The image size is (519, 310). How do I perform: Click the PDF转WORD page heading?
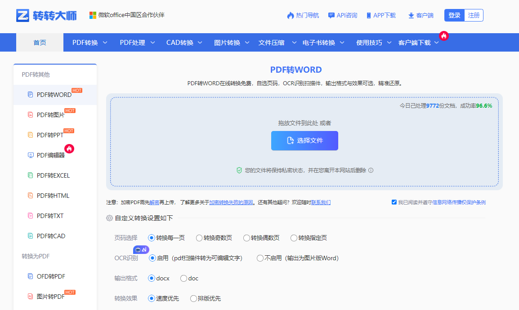pos(296,70)
